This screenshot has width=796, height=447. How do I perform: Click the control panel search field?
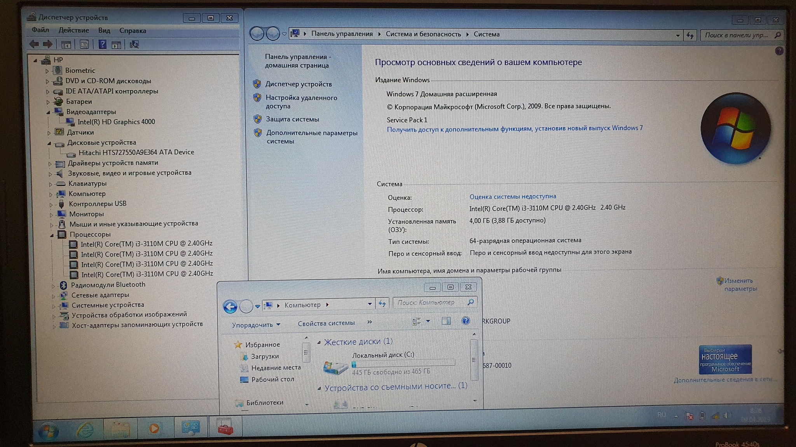[737, 35]
